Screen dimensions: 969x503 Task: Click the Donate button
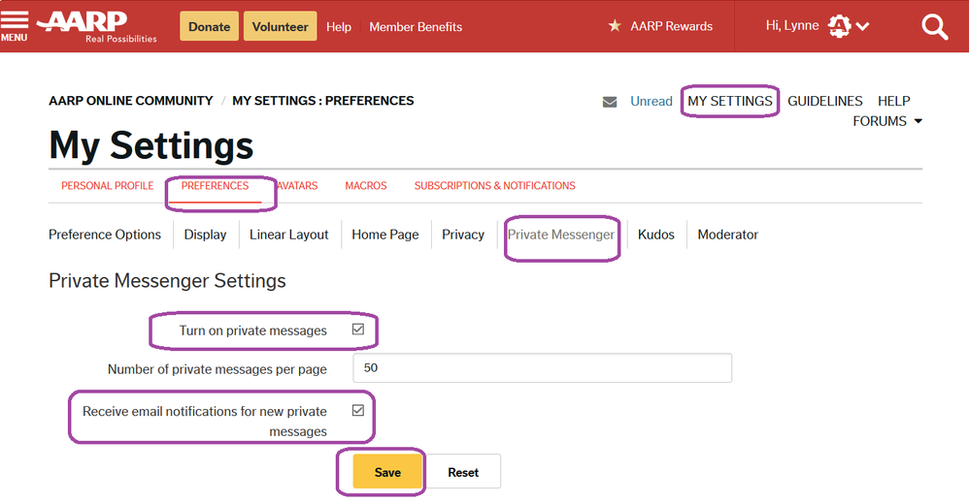[x=209, y=27]
